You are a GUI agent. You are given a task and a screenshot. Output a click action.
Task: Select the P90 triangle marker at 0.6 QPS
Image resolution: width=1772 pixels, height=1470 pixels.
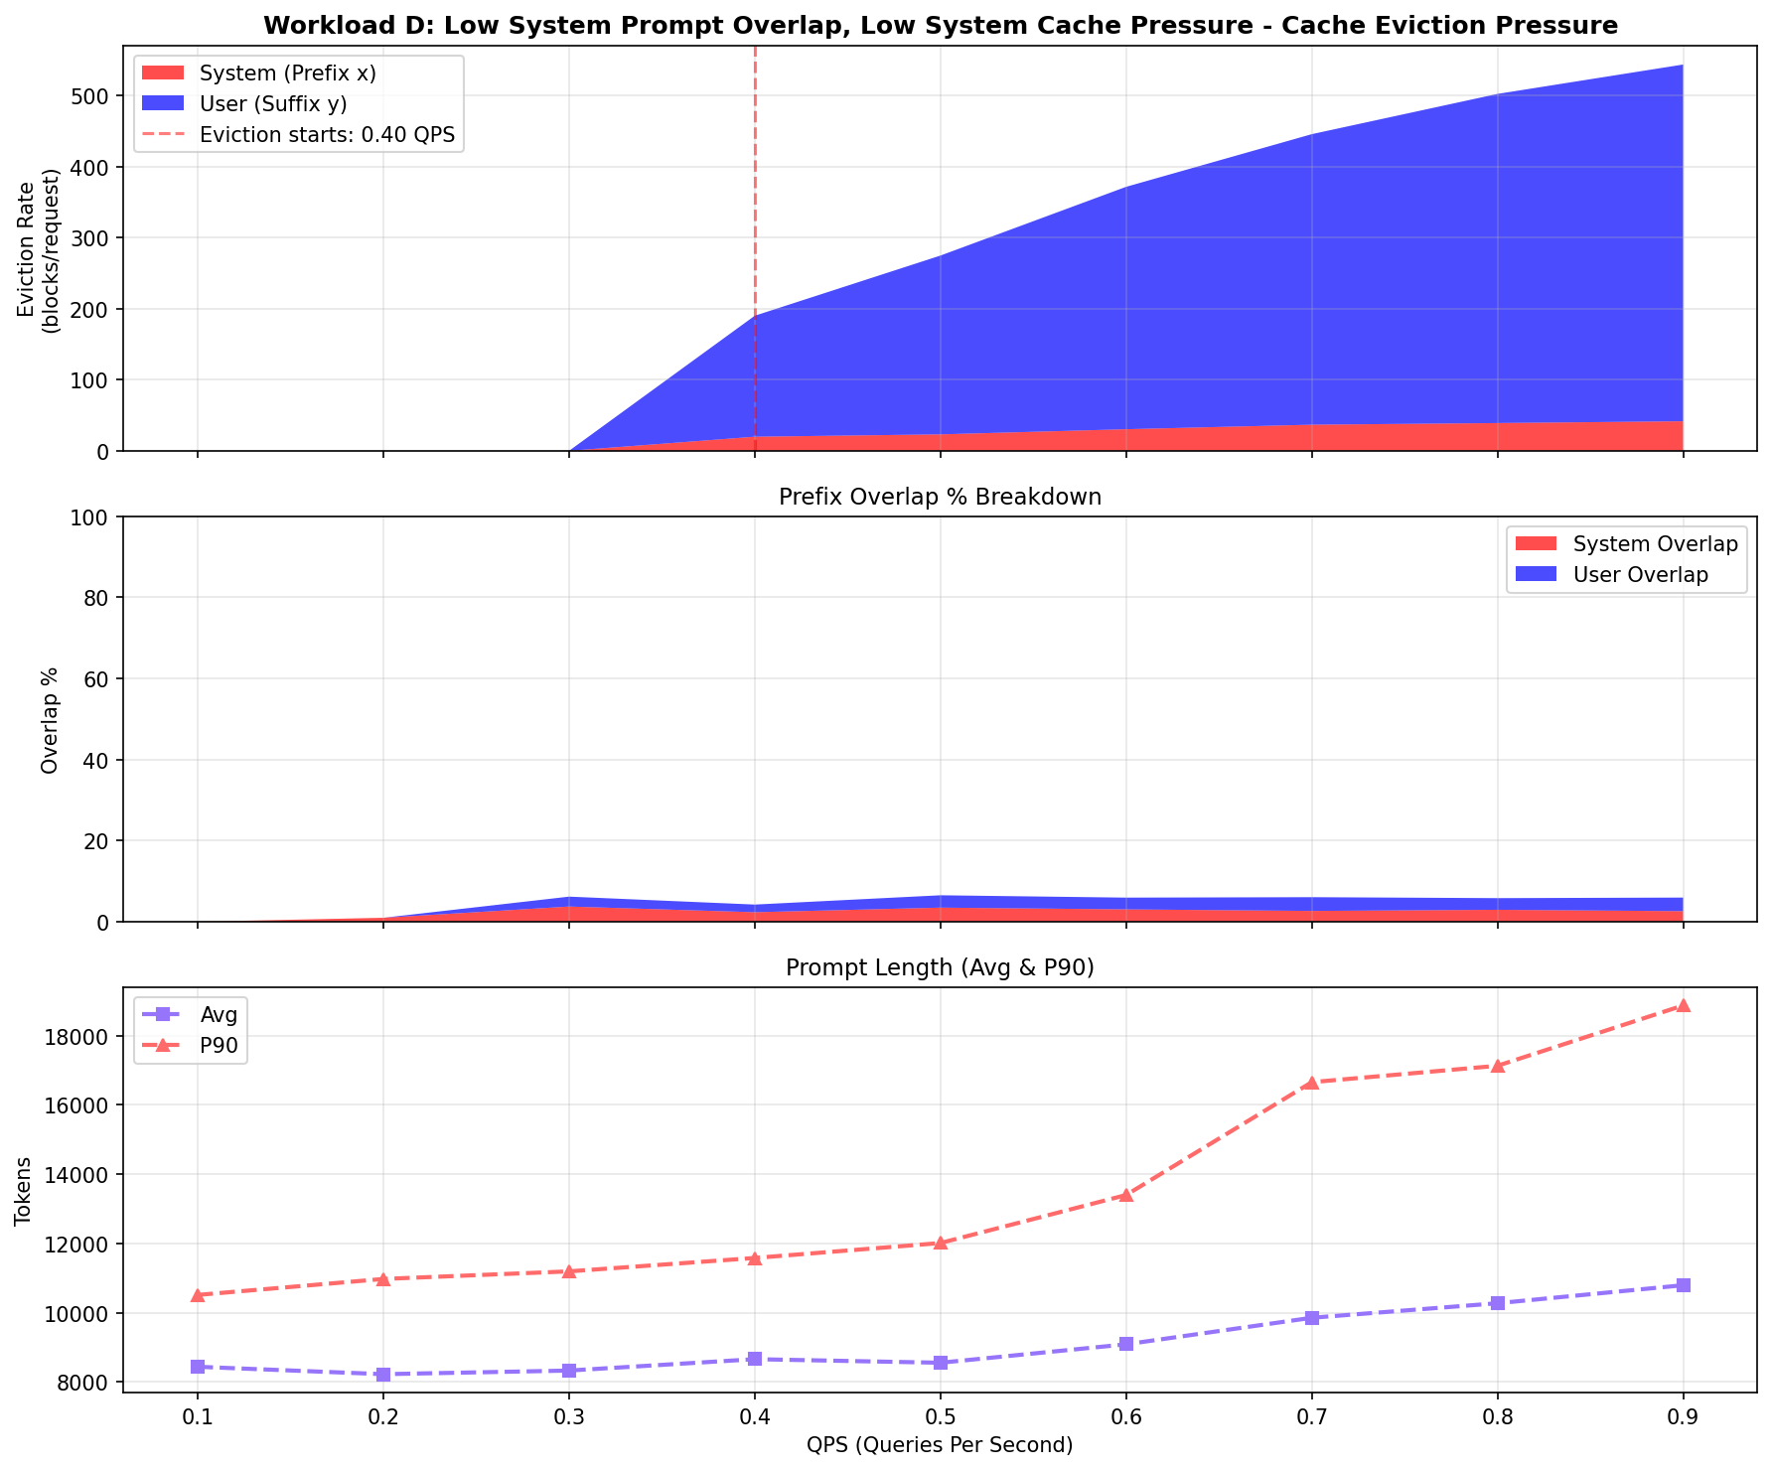coord(1125,1195)
